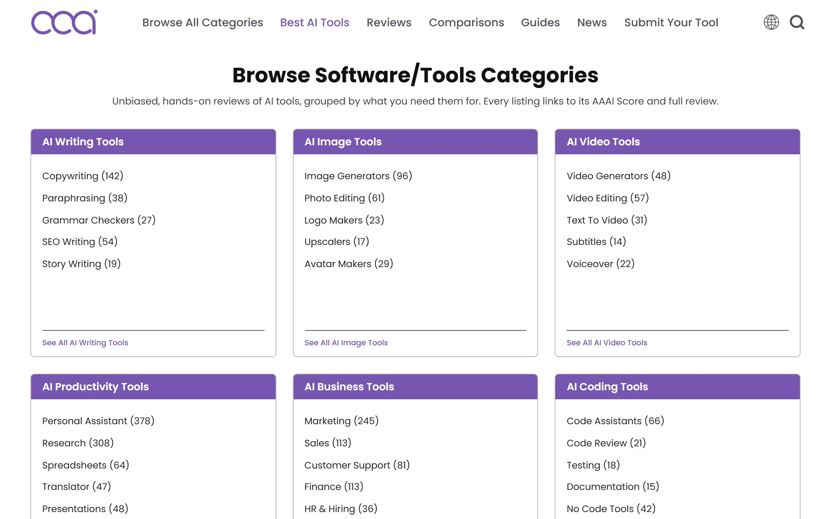Open Image Generators (96)
This screenshot has height=519, width=831.
point(358,176)
